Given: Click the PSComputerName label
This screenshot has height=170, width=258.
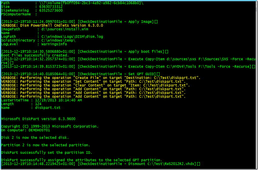Looking at the screenshot, I should click(16, 14).
